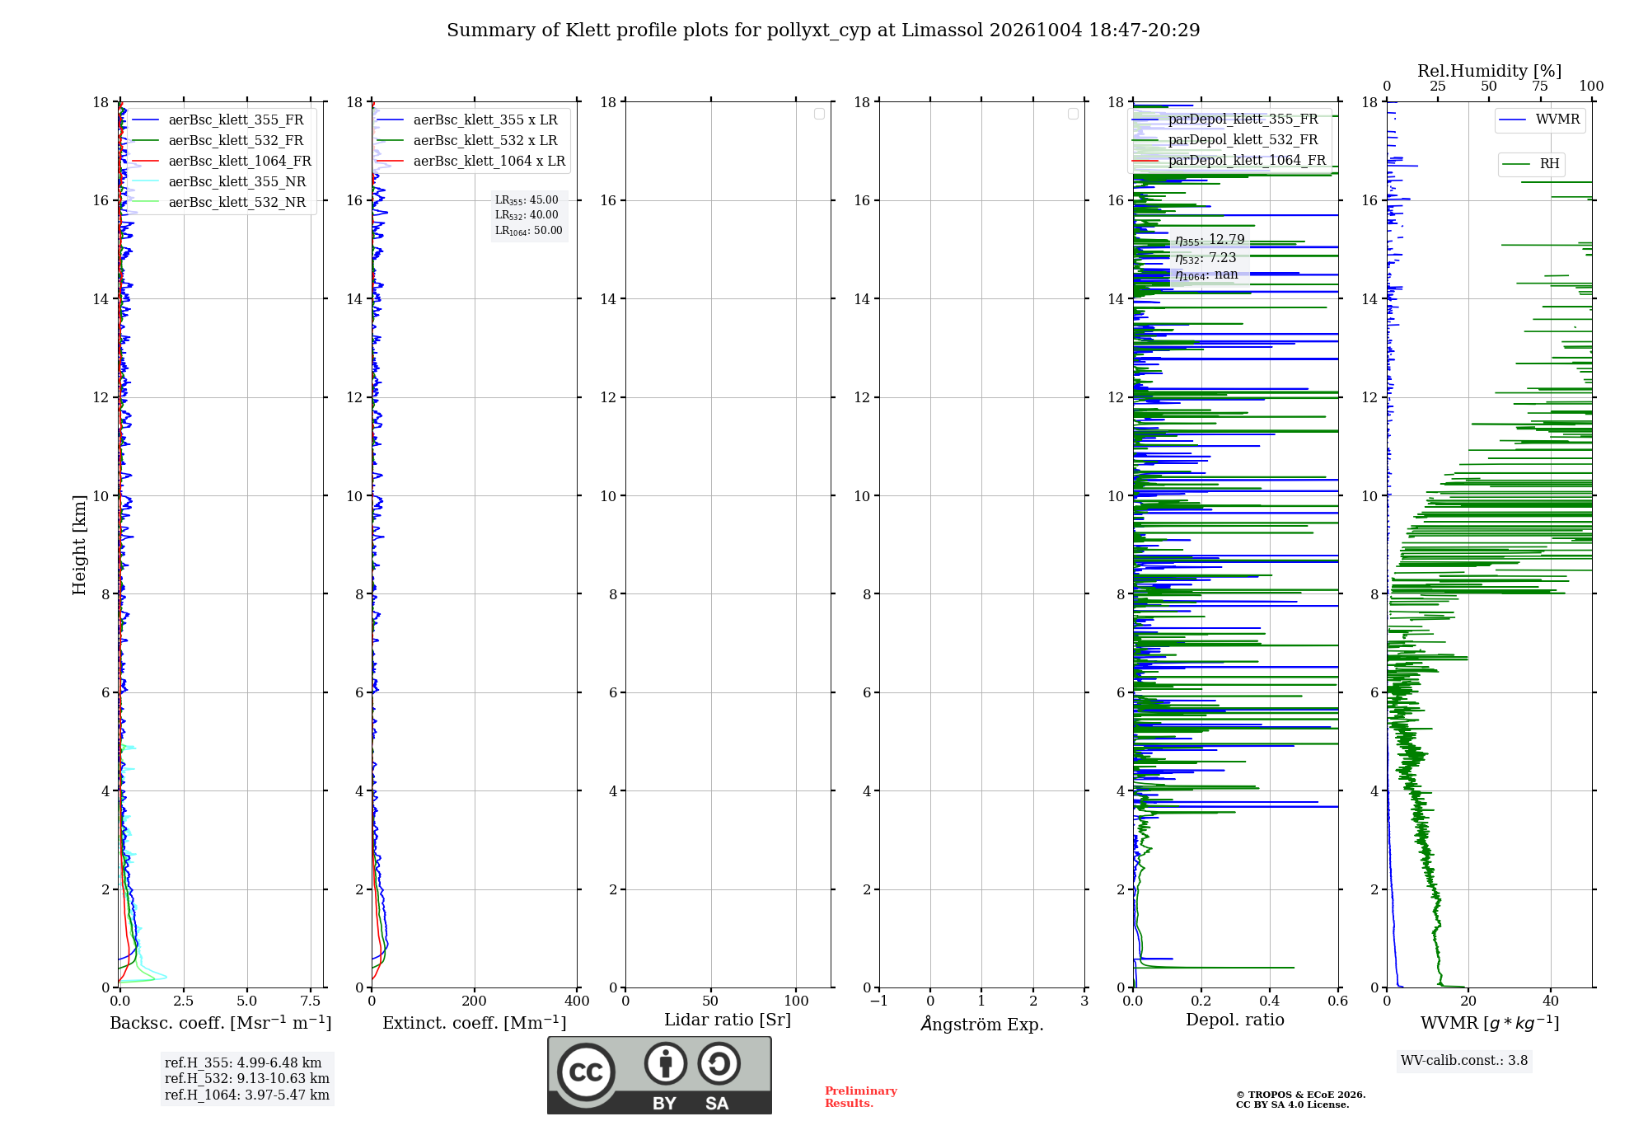Click the LR532: 40.00 annotation
Image resolution: width=1648 pixels, height=1121 pixels.
[527, 215]
